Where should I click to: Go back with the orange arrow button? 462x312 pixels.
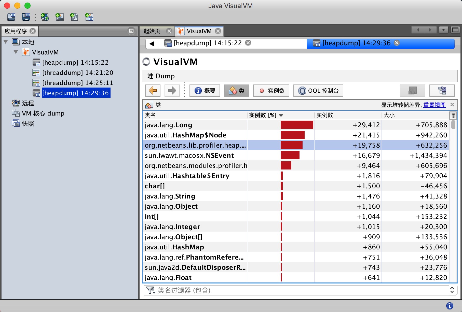pos(153,91)
